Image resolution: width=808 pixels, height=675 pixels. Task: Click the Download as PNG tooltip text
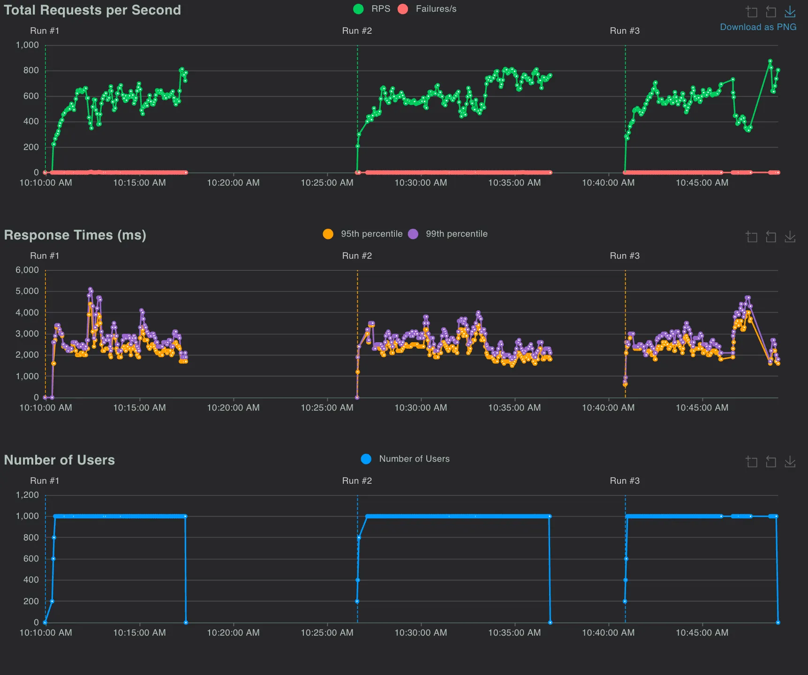758,27
